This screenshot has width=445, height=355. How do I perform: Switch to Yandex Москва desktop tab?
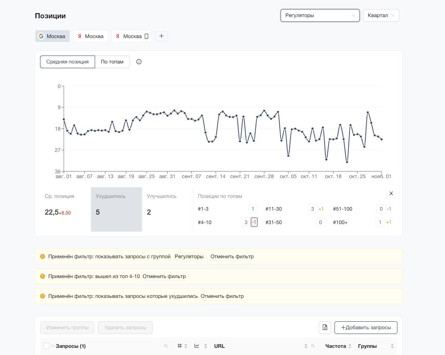pyautogui.click(x=91, y=36)
